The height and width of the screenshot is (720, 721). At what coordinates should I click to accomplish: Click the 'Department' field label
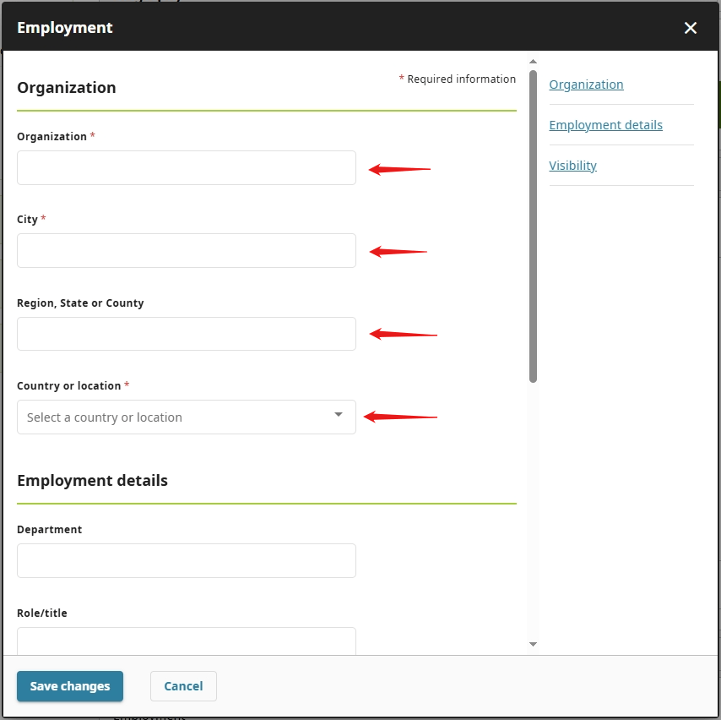[x=50, y=529]
